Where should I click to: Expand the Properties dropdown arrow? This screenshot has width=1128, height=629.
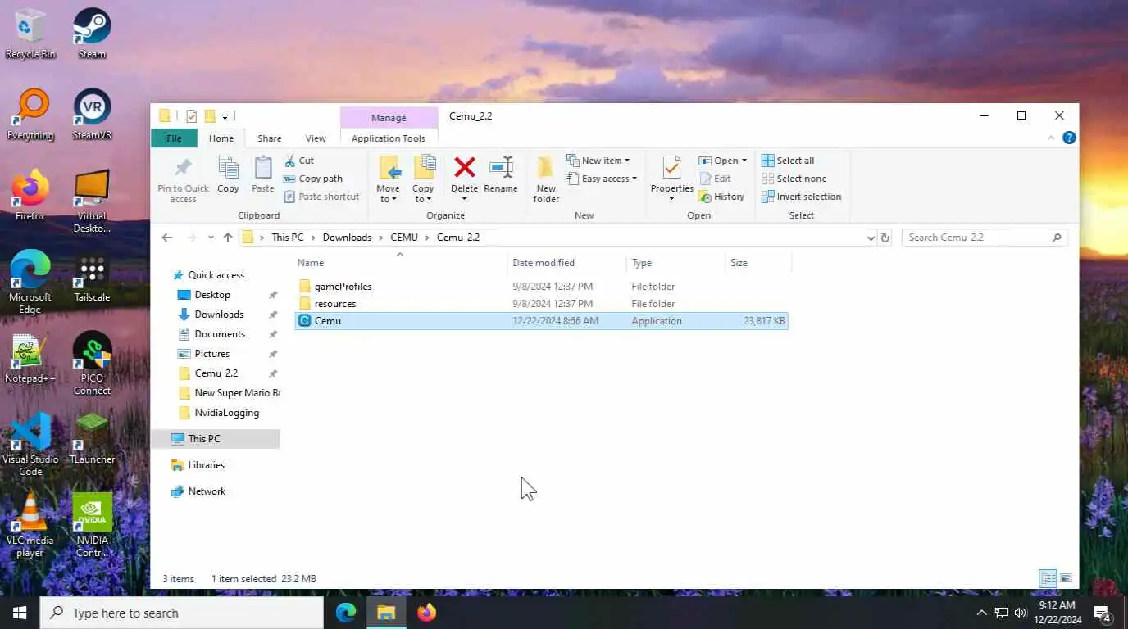tap(671, 199)
